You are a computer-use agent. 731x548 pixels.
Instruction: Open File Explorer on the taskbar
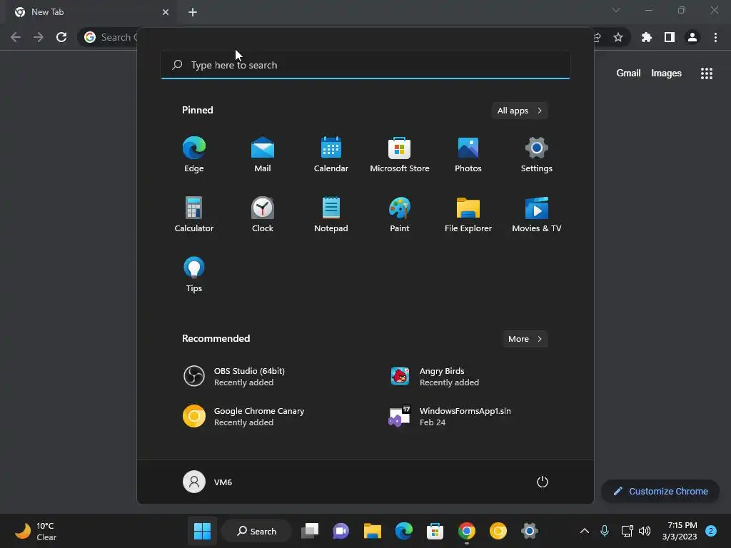click(x=372, y=531)
